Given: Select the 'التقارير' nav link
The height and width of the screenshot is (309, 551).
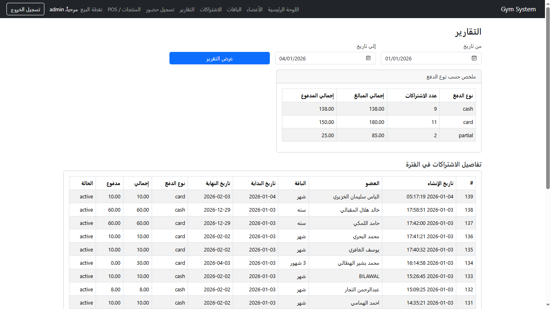Looking at the screenshot, I should click(187, 9).
